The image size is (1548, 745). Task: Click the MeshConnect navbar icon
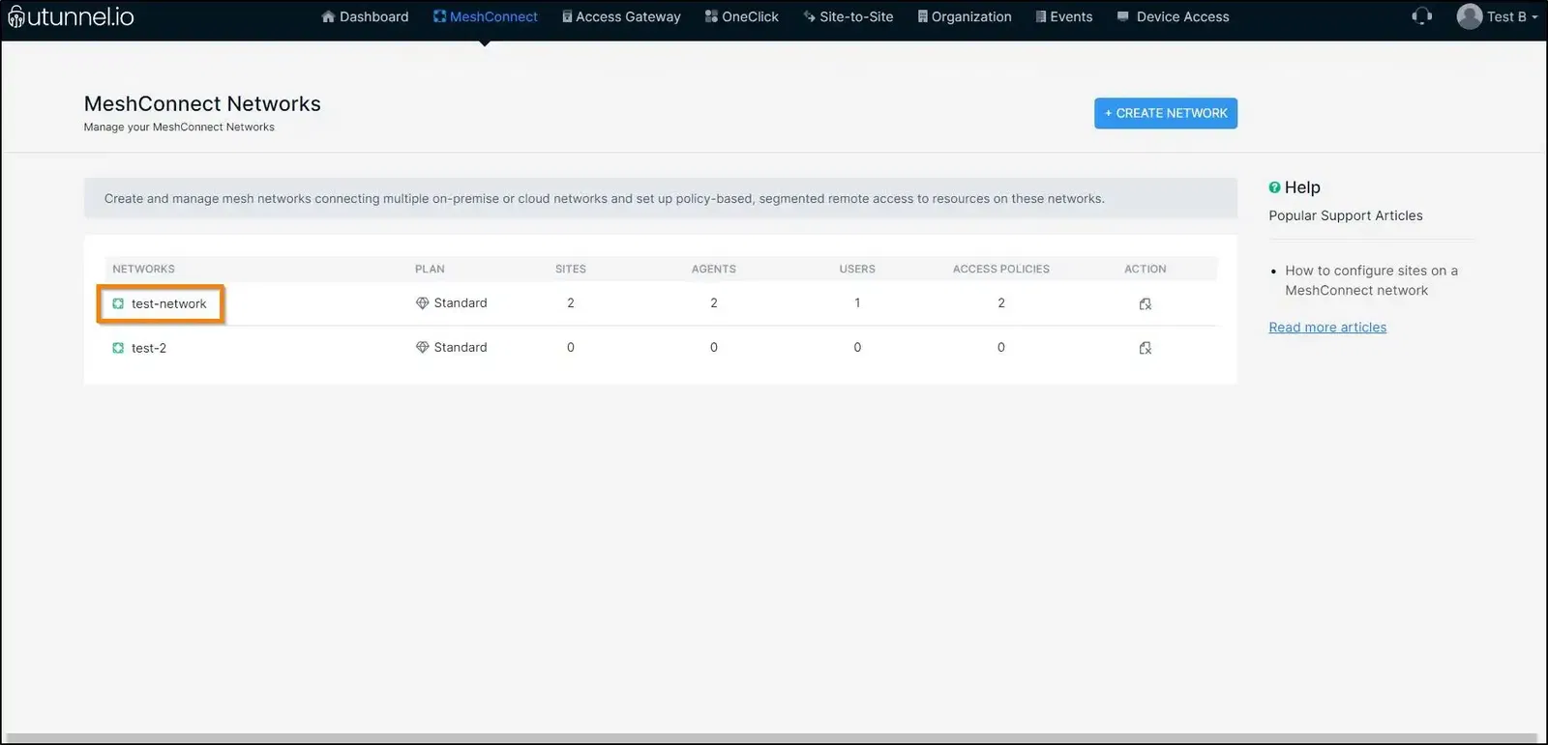(439, 16)
